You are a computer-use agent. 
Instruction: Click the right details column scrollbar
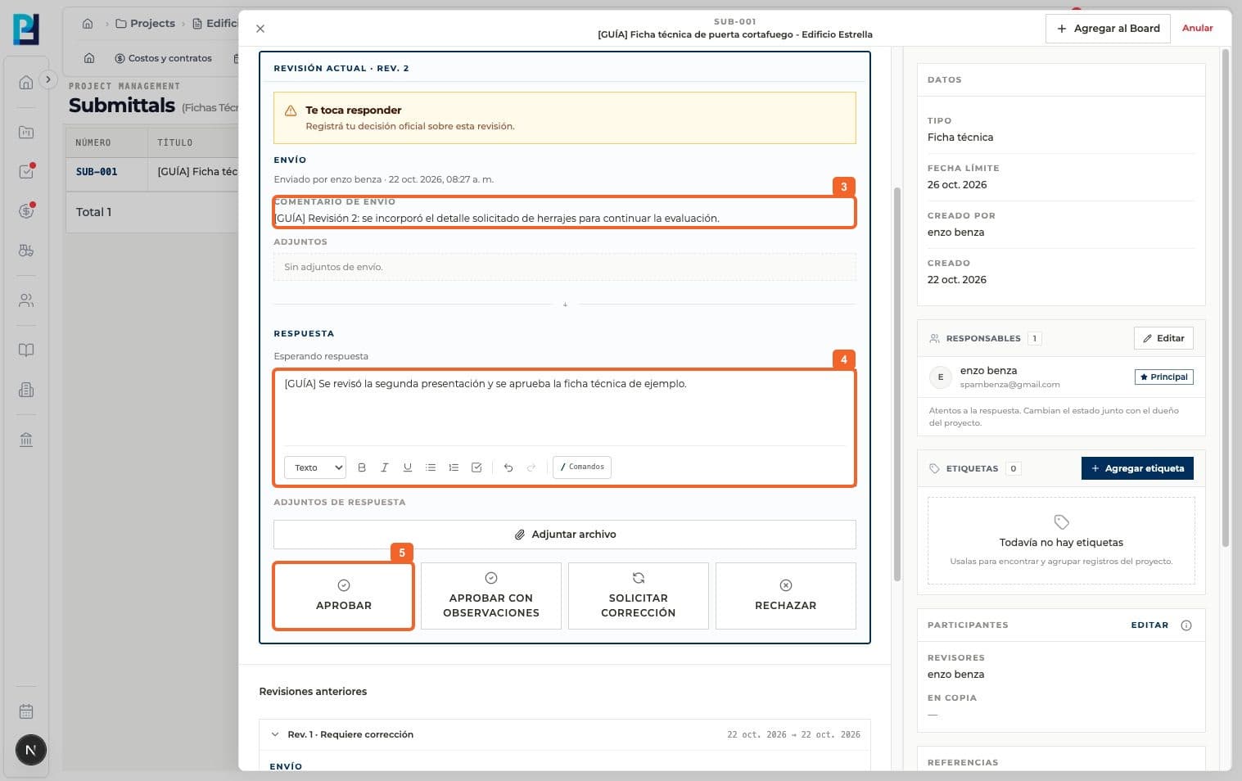1226,297
